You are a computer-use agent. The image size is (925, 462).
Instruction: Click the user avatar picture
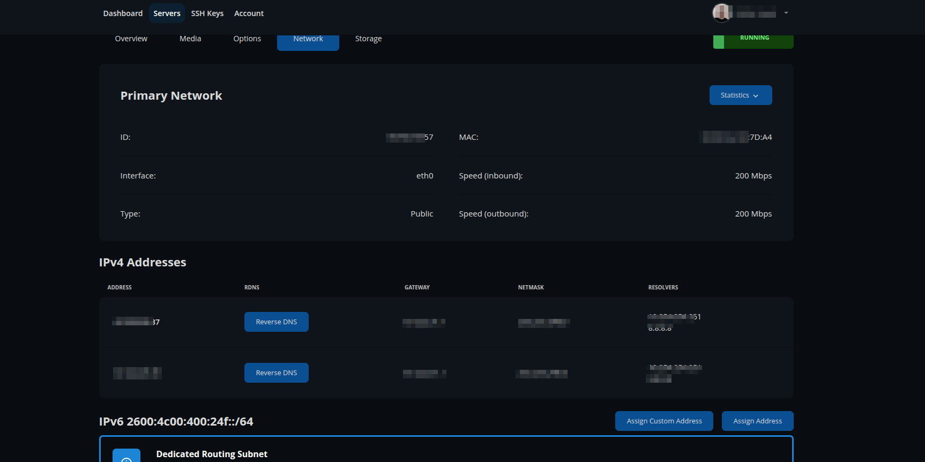click(x=722, y=13)
